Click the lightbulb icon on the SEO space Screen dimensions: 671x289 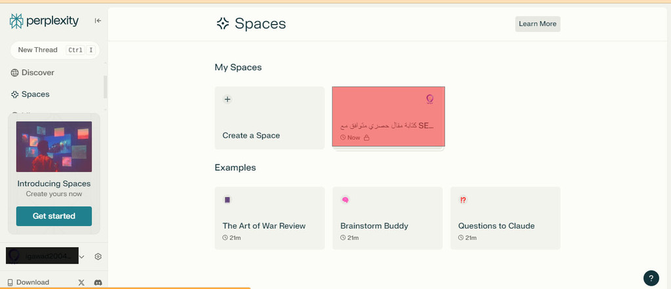tap(430, 100)
